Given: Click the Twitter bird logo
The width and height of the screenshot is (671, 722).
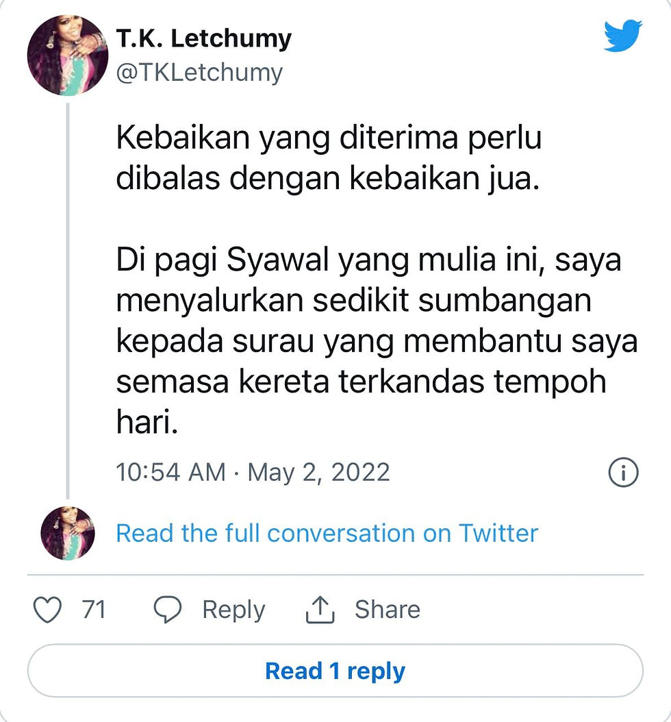Looking at the screenshot, I should [622, 36].
